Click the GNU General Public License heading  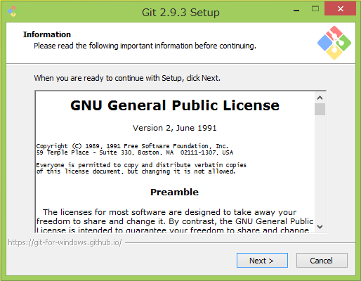point(175,105)
